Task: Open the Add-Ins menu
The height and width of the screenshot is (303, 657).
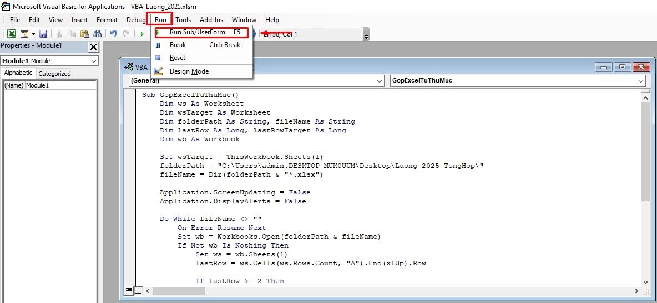Action: 211,20
